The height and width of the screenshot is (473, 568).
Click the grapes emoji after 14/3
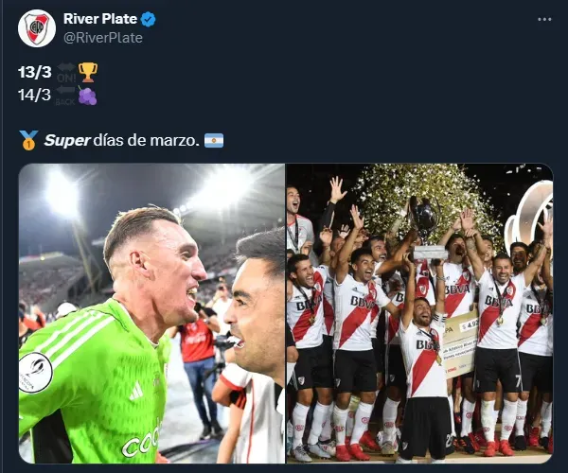coord(87,96)
